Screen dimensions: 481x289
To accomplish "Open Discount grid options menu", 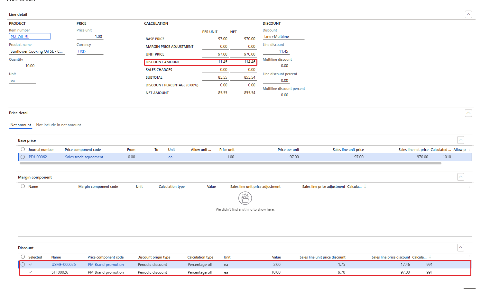I will click(469, 257).
